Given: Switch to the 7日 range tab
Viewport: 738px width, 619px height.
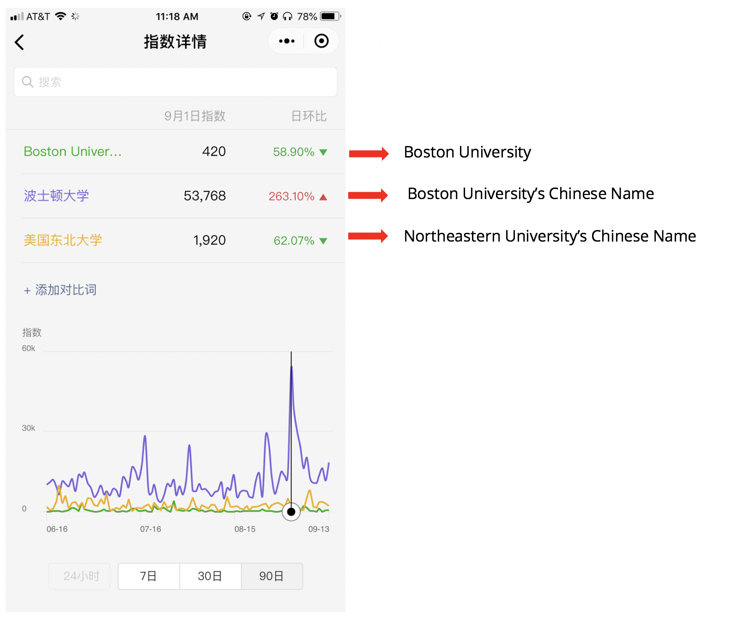Looking at the screenshot, I should 149,576.
